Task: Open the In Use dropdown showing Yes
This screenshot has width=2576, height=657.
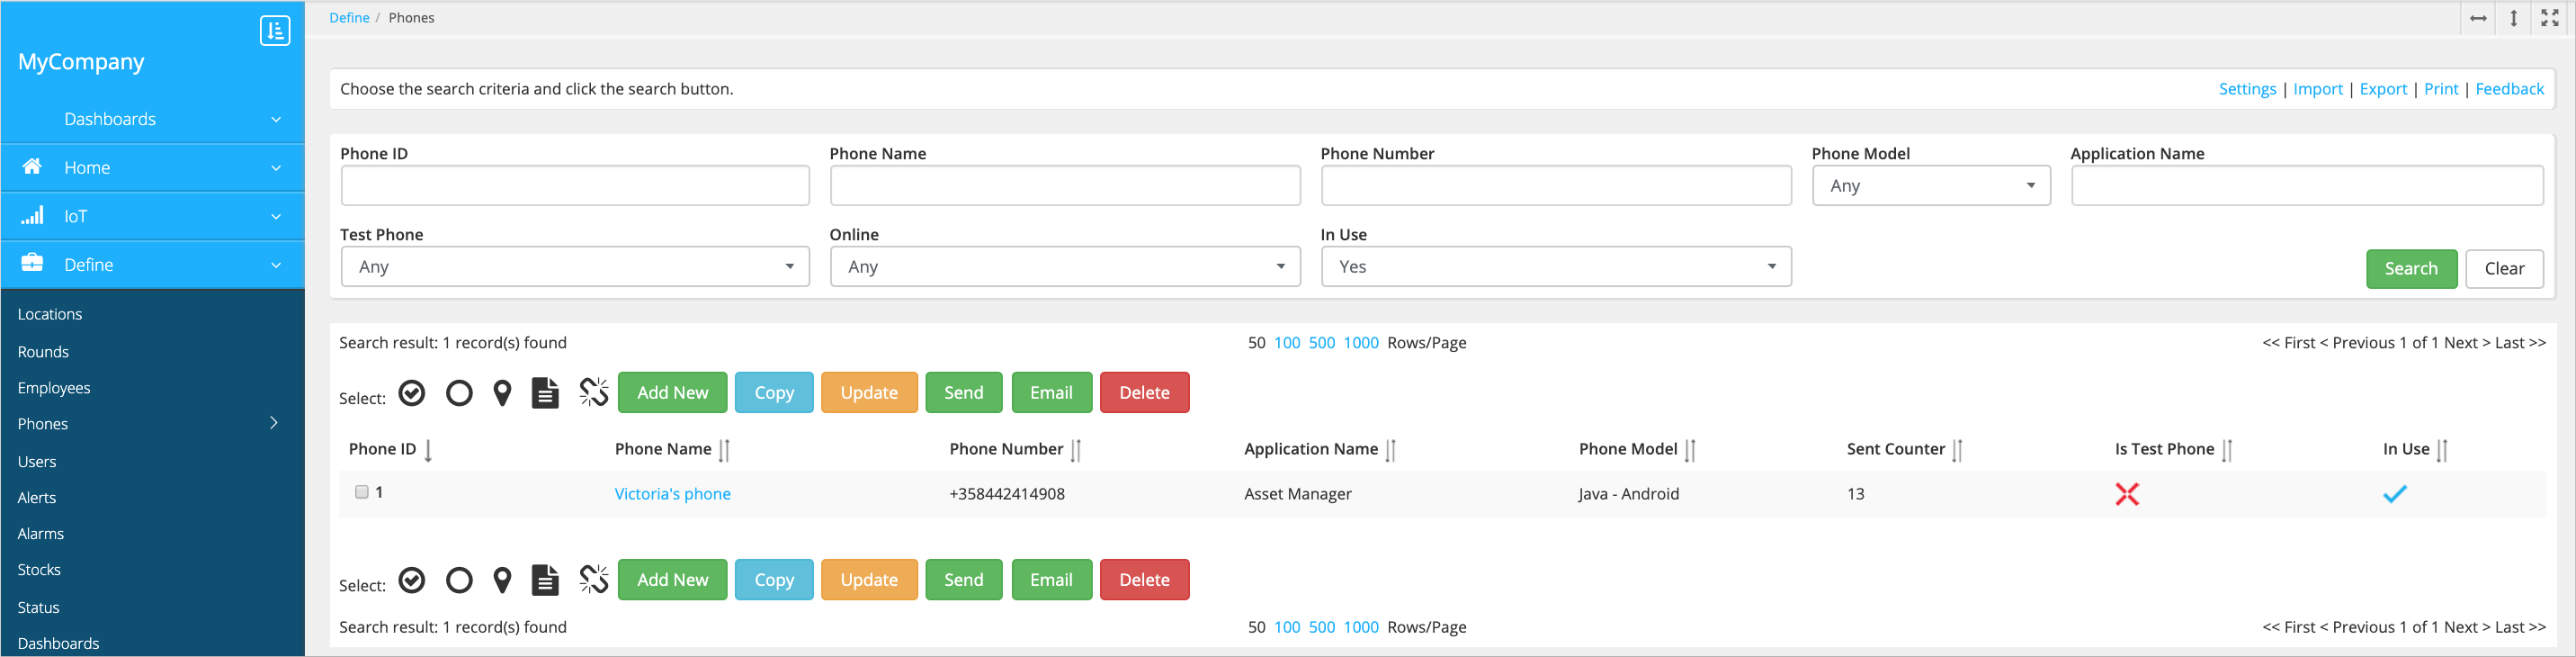Action: [x=1556, y=267]
